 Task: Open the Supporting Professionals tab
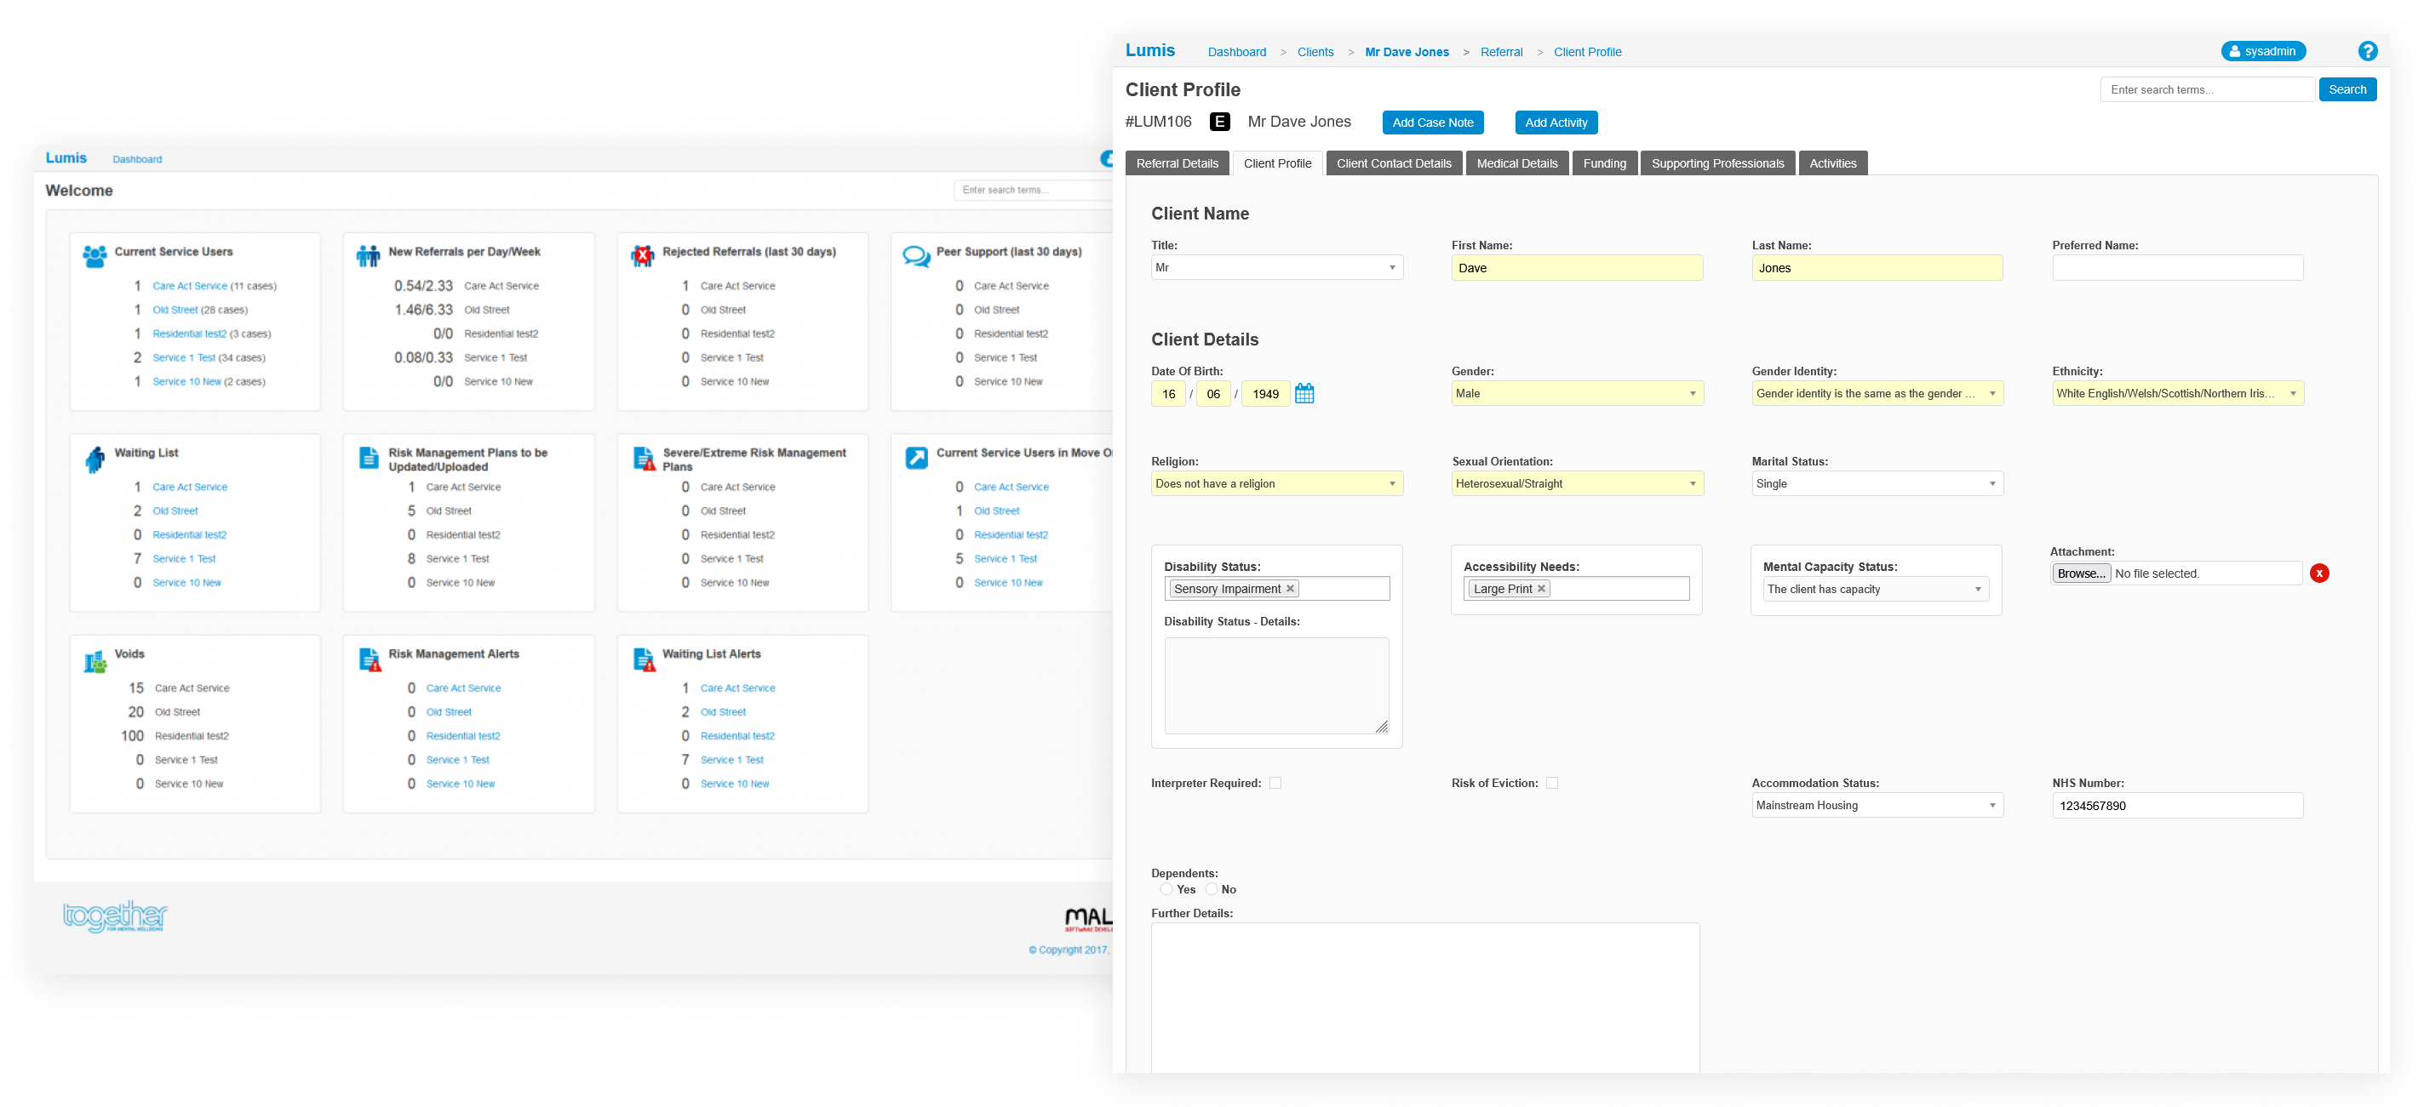point(1716,163)
